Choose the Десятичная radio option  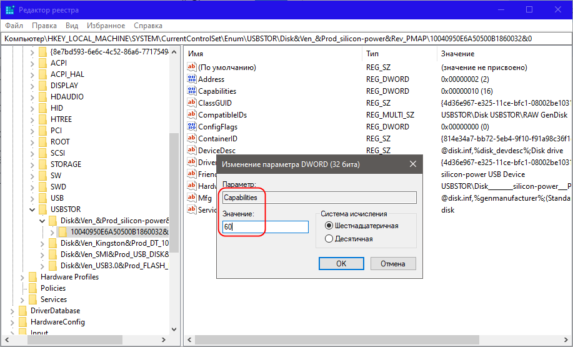[x=329, y=239]
